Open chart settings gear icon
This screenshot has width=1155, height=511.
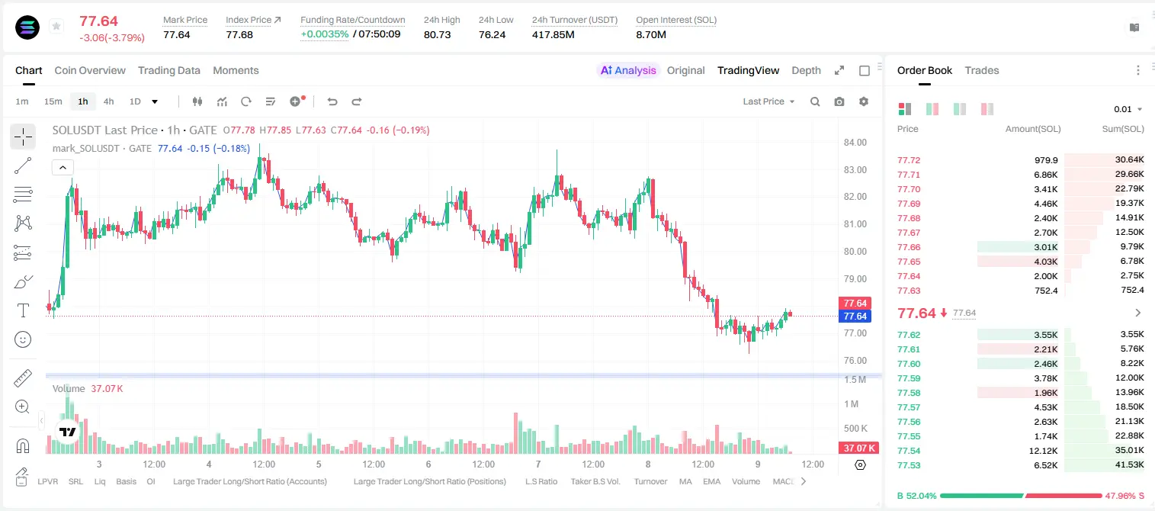864,101
